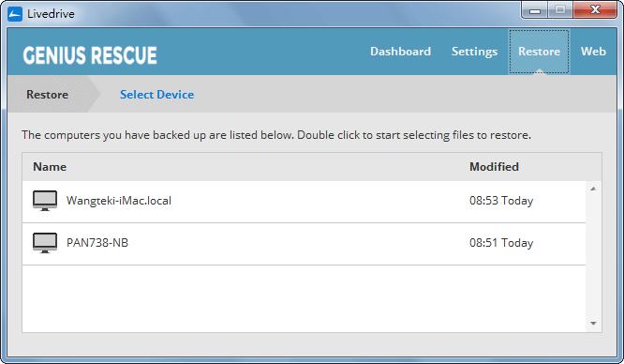Select the Restore tab in header
Image resolution: width=624 pixels, height=364 pixels.
539,52
